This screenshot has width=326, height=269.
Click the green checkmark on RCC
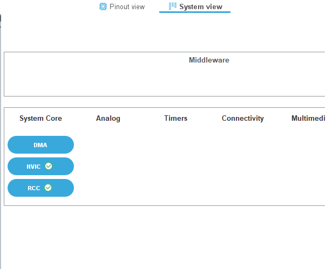pyautogui.click(x=48, y=188)
